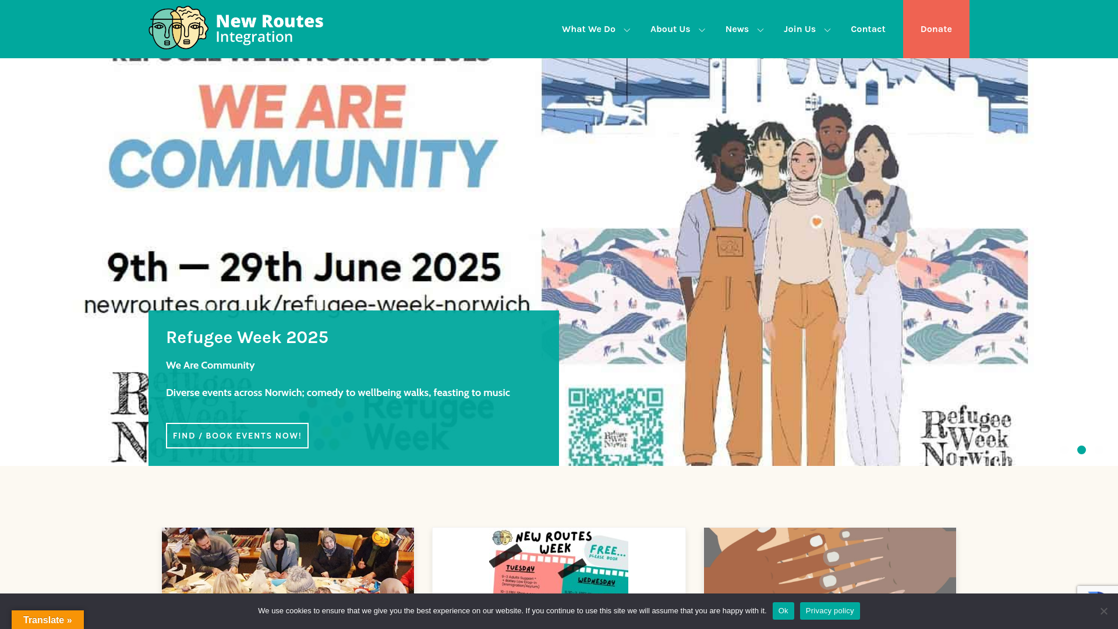Click the reCAPTCHA badge icon
Viewport: 1118px width, 629px height.
tap(1098, 590)
